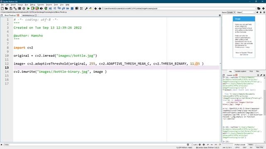Image resolution: width=266 pixels, height=149 pixels.
Task: Create a new file from toolbar
Action: click(2, 8)
